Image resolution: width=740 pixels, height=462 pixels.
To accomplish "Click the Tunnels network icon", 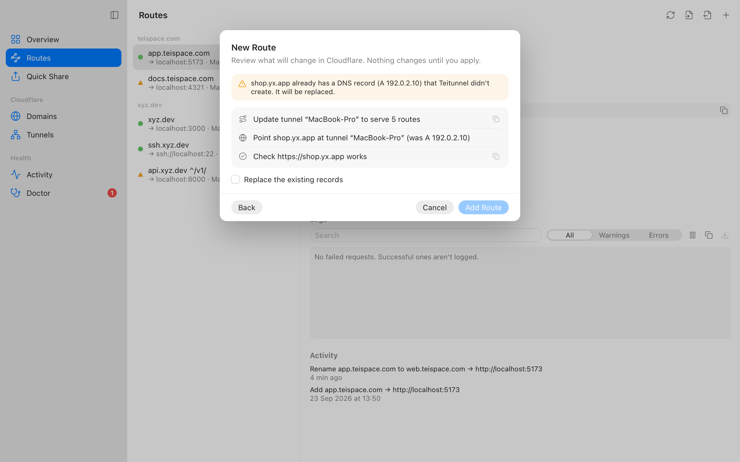I will click(x=16, y=135).
